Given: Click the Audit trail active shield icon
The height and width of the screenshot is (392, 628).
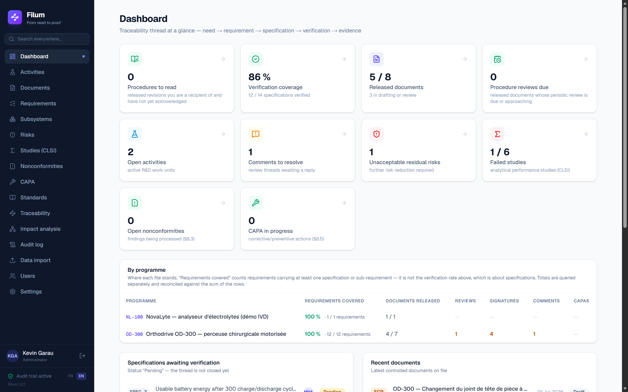Looking at the screenshot, I should [11, 376].
